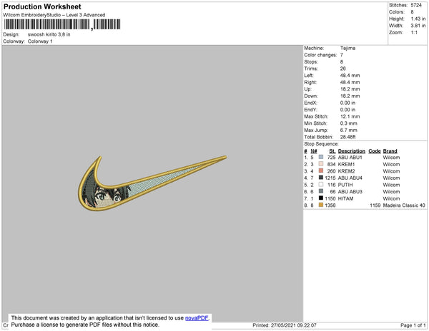Screen dimensions: 429x331
Task: Click the Trims value '26'
Action: tap(342, 68)
